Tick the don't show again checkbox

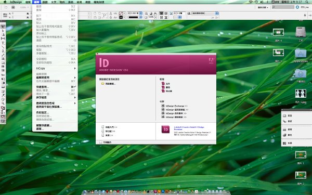(101, 142)
